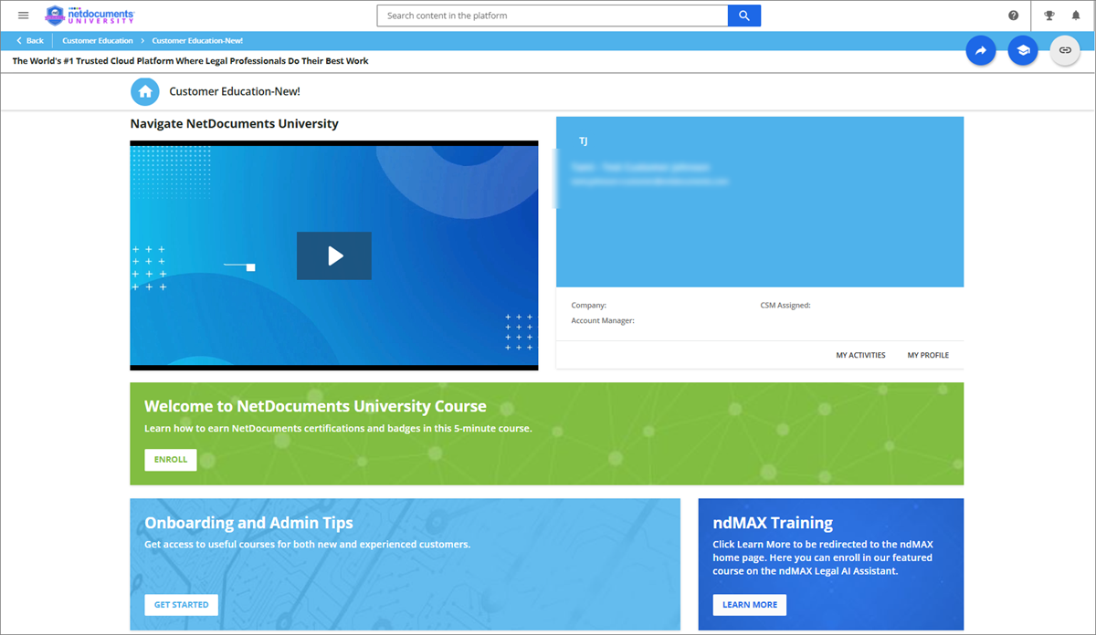Viewport: 1096px width, 635px height.
Task: Click the search magnifier icon
Action: tap(743, 15)
